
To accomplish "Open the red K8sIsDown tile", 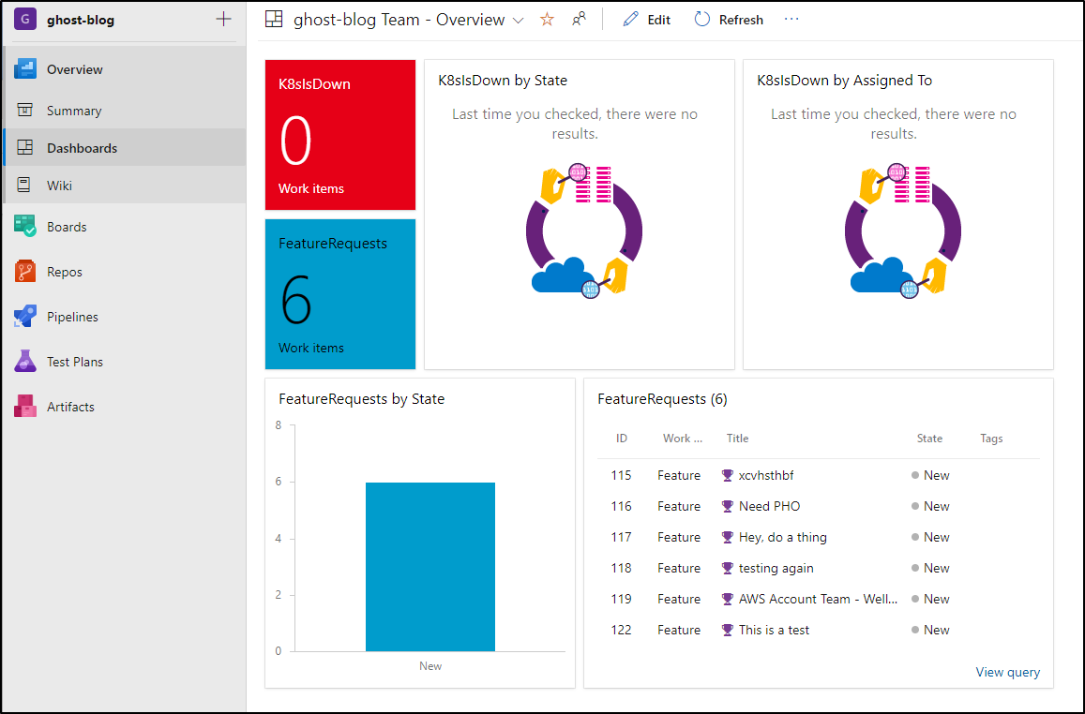I will click(x=340, y=135).
